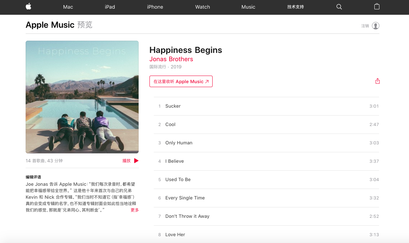
Task: Expand the editor's notes with 更多
Action: point(134,210)
